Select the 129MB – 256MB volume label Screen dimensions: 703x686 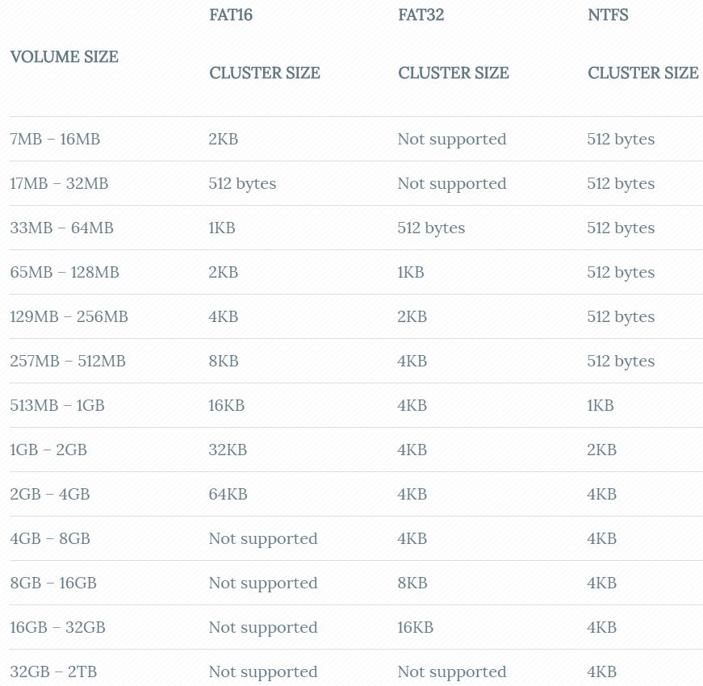coord(69,316)
